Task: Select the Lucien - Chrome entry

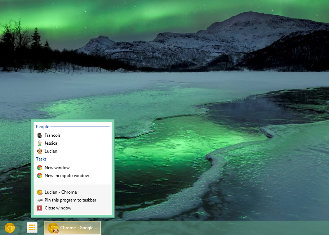Action: click(x=61, y=192)
